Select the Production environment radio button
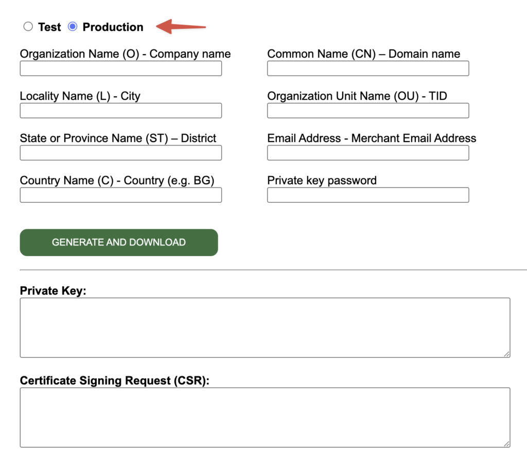The height and width of the screenshot is (466, 527). click(x=72, y=26)
